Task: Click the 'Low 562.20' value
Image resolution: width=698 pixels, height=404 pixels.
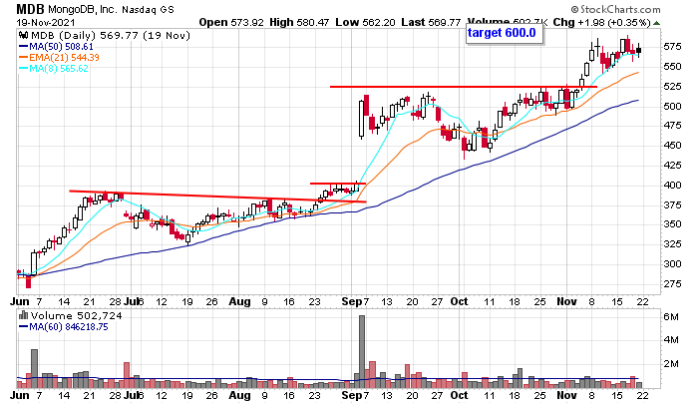Action: [x=365, y=22]
